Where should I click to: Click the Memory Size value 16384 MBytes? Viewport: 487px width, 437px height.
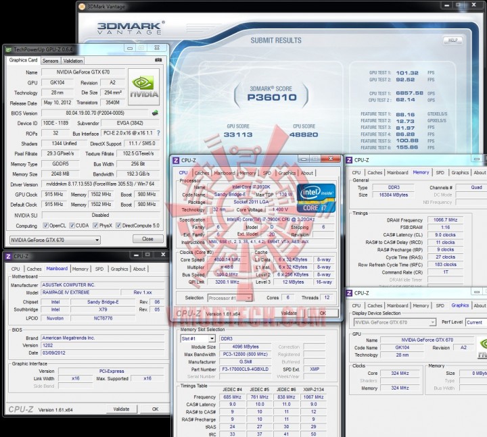tap(393, 195)
